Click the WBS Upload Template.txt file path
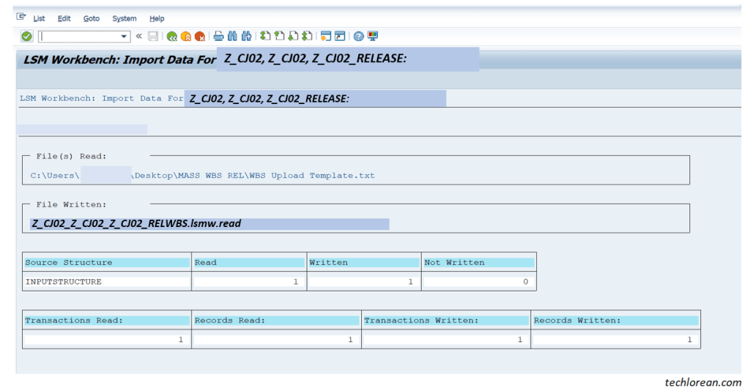Viewport: 750px width, 391px height. [203, 176]
